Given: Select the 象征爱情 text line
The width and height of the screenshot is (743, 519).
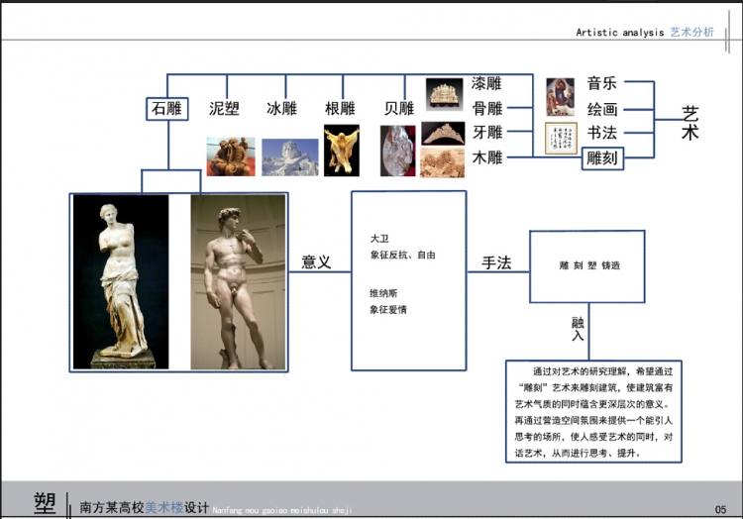Looking at the screenshot, I should pos(388,309).
